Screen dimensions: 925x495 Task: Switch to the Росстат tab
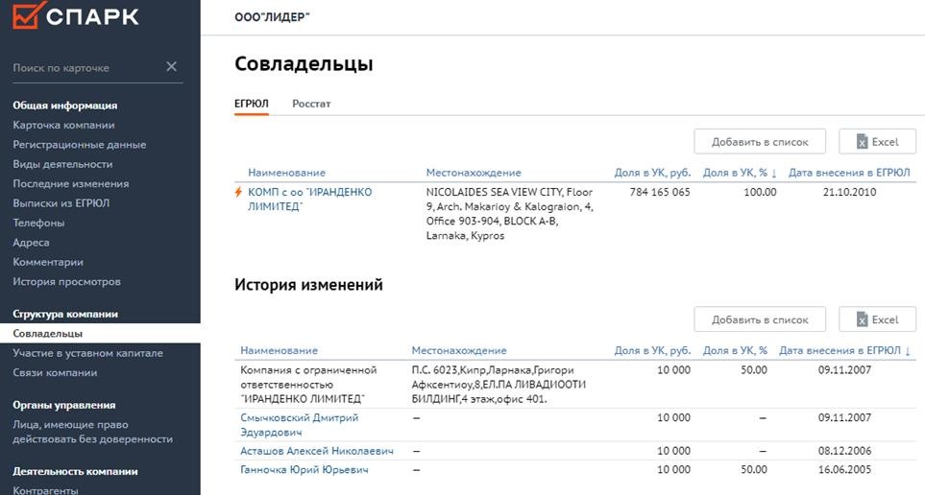pos(311,104)
